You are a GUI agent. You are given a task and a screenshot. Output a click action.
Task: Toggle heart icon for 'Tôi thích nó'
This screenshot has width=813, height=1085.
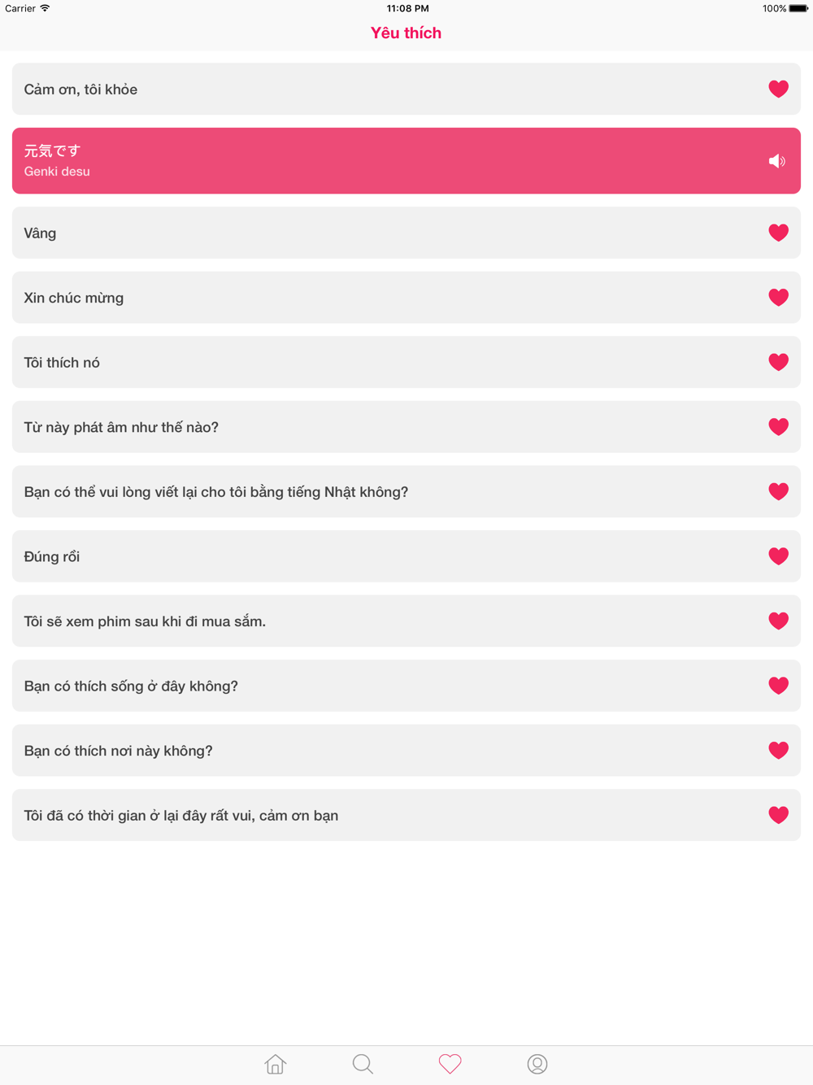779,362
